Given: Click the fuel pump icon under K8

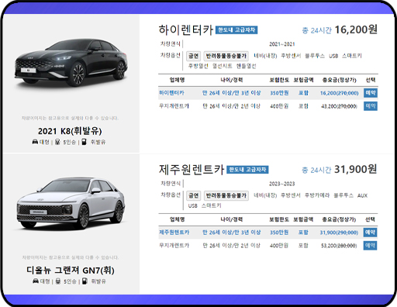Looking at the screenshot, I should [x=84, y=142].
